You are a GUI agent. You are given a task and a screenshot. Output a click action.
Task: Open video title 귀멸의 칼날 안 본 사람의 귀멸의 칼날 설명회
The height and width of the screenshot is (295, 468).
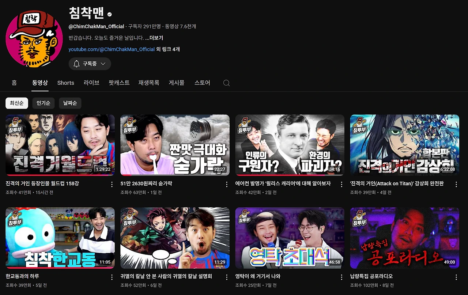tap(166, 276)
